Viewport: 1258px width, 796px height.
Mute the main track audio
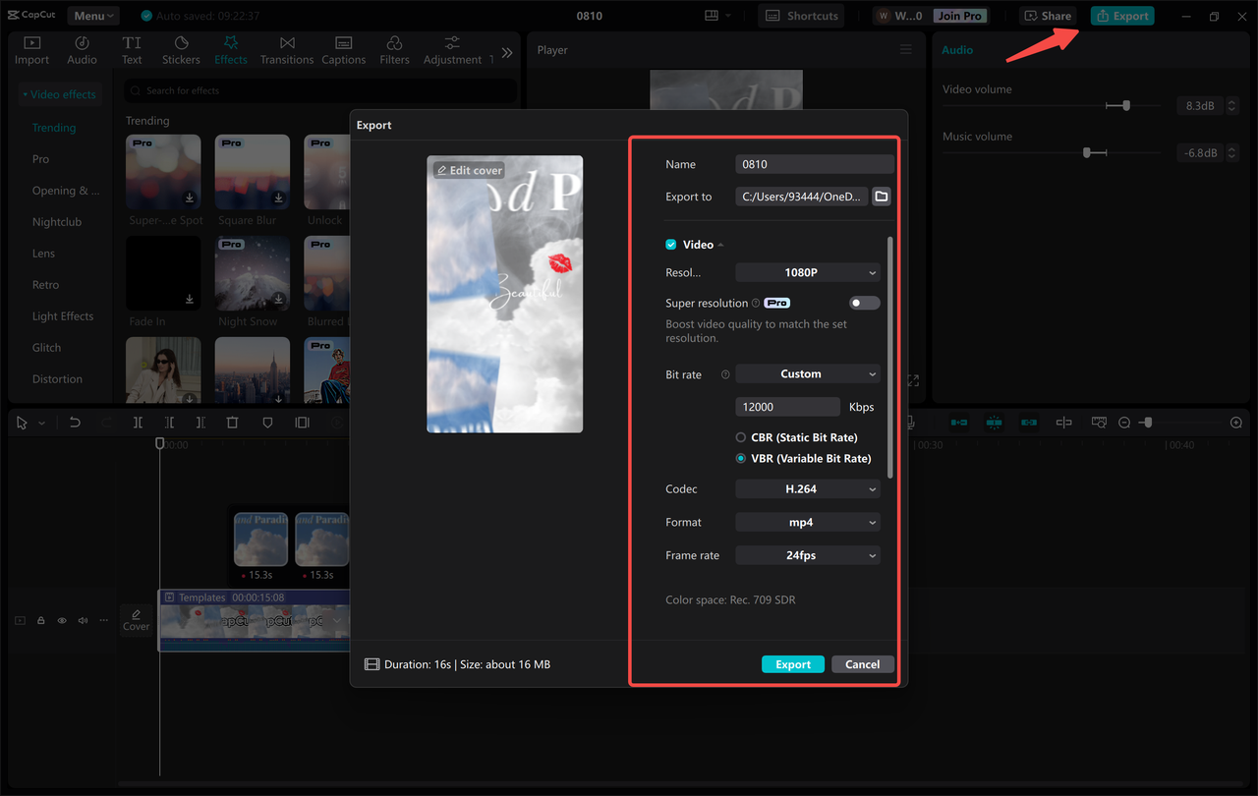pyautogui.click(x=83, y=620)
